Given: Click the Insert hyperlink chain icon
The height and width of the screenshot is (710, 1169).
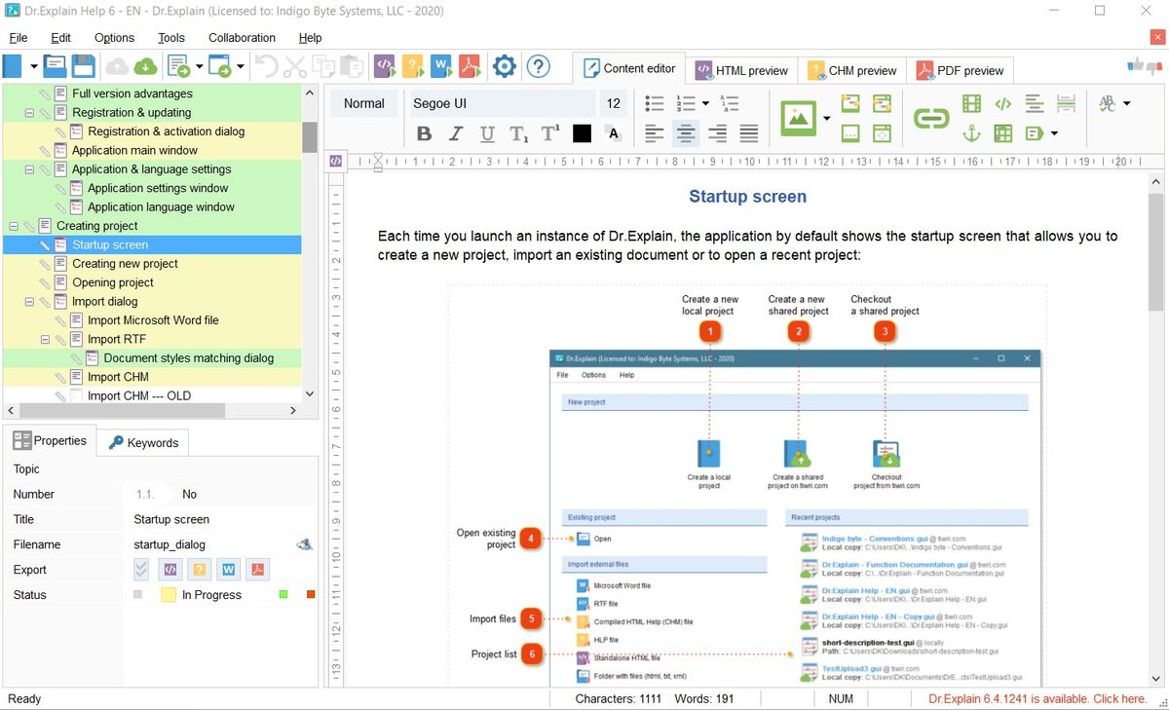Looking at the screenshot, I should click(x=930, y=119).
